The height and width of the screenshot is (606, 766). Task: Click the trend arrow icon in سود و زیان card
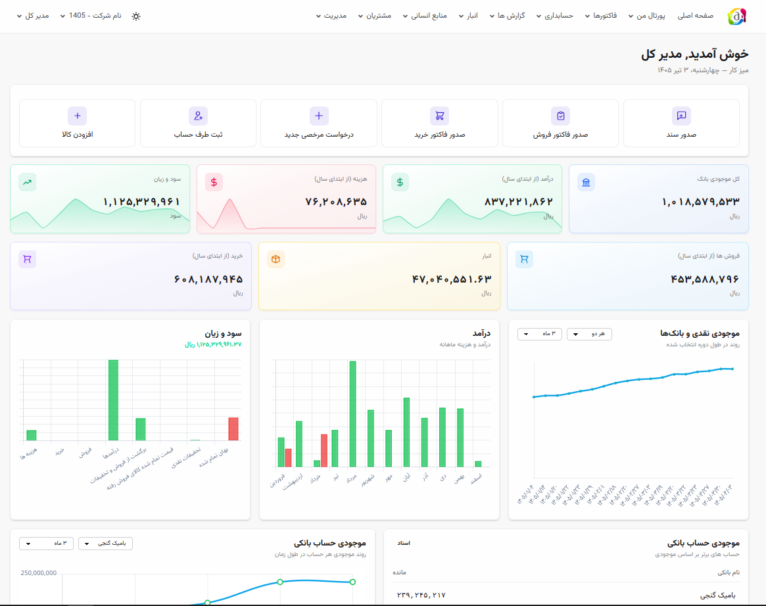(x=28, y=182)
